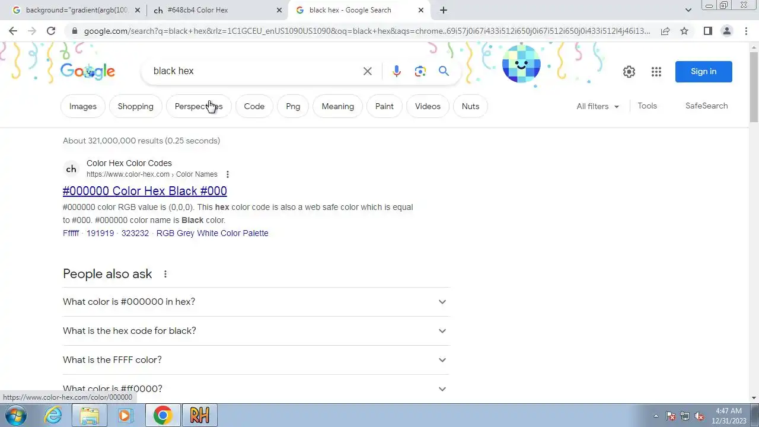Bookmark this page with star icon
Viewport: 759px width, 427px height.
click(684, 31)
